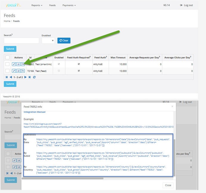
Task: Tick the select-all checkbox in table header
Action: (7, 58)
